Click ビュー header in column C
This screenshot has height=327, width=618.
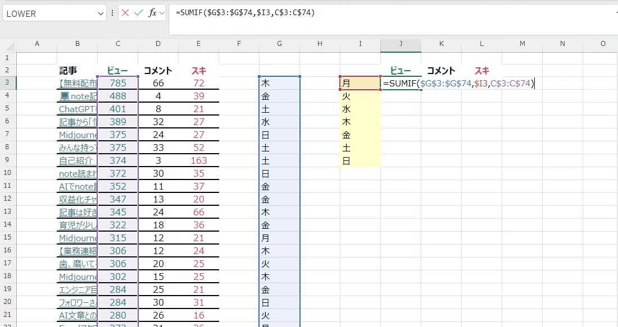(x=117, y=71)
